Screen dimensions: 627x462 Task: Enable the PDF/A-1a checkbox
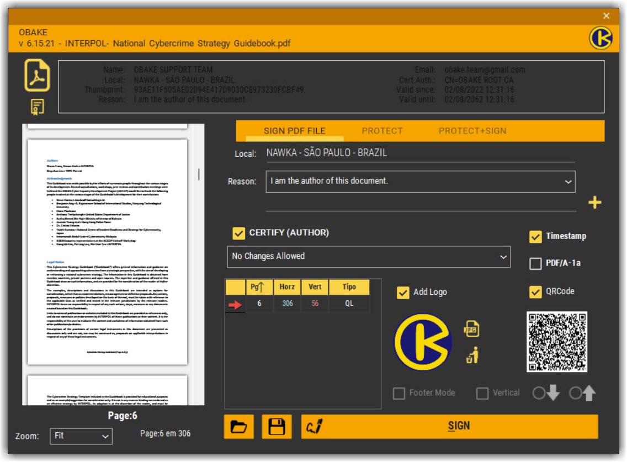[535, 264]
